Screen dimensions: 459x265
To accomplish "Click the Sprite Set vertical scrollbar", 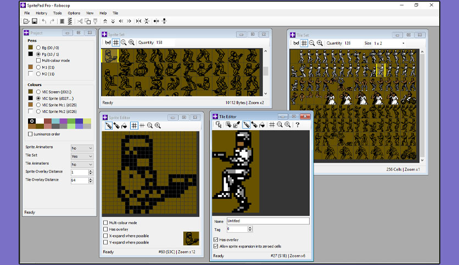I will 266,72.
